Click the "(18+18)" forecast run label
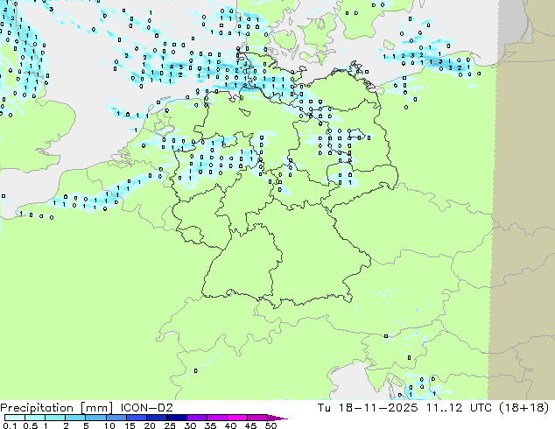This screenshot has width=555, height=429. point(524,408)
